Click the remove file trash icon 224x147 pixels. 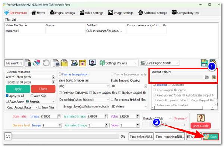point(28,63)
